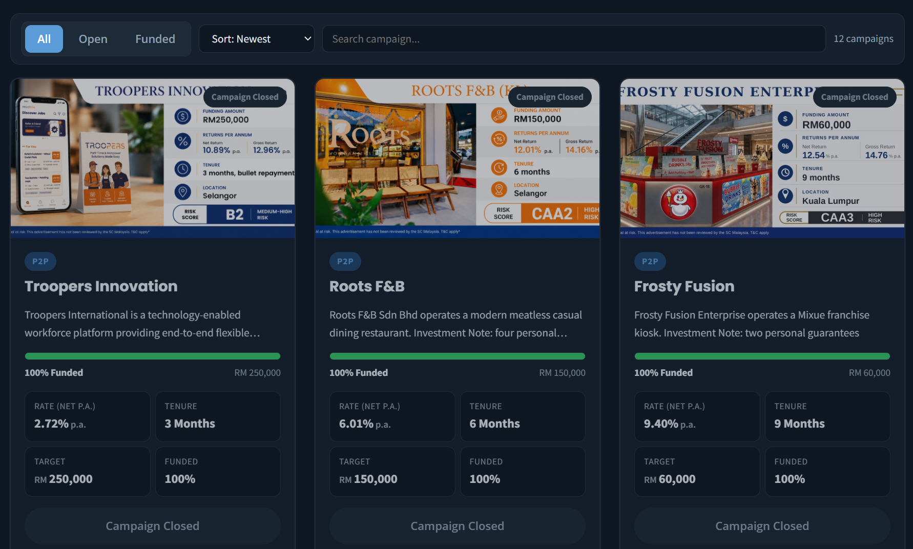Focus the Search campaign input field
The image size is (913, 549).
click(x=574, y=39)
